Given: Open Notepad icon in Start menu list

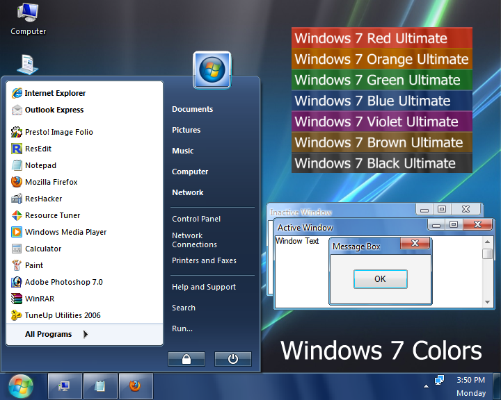Looking at the screenshot, I should pos(17,165).
